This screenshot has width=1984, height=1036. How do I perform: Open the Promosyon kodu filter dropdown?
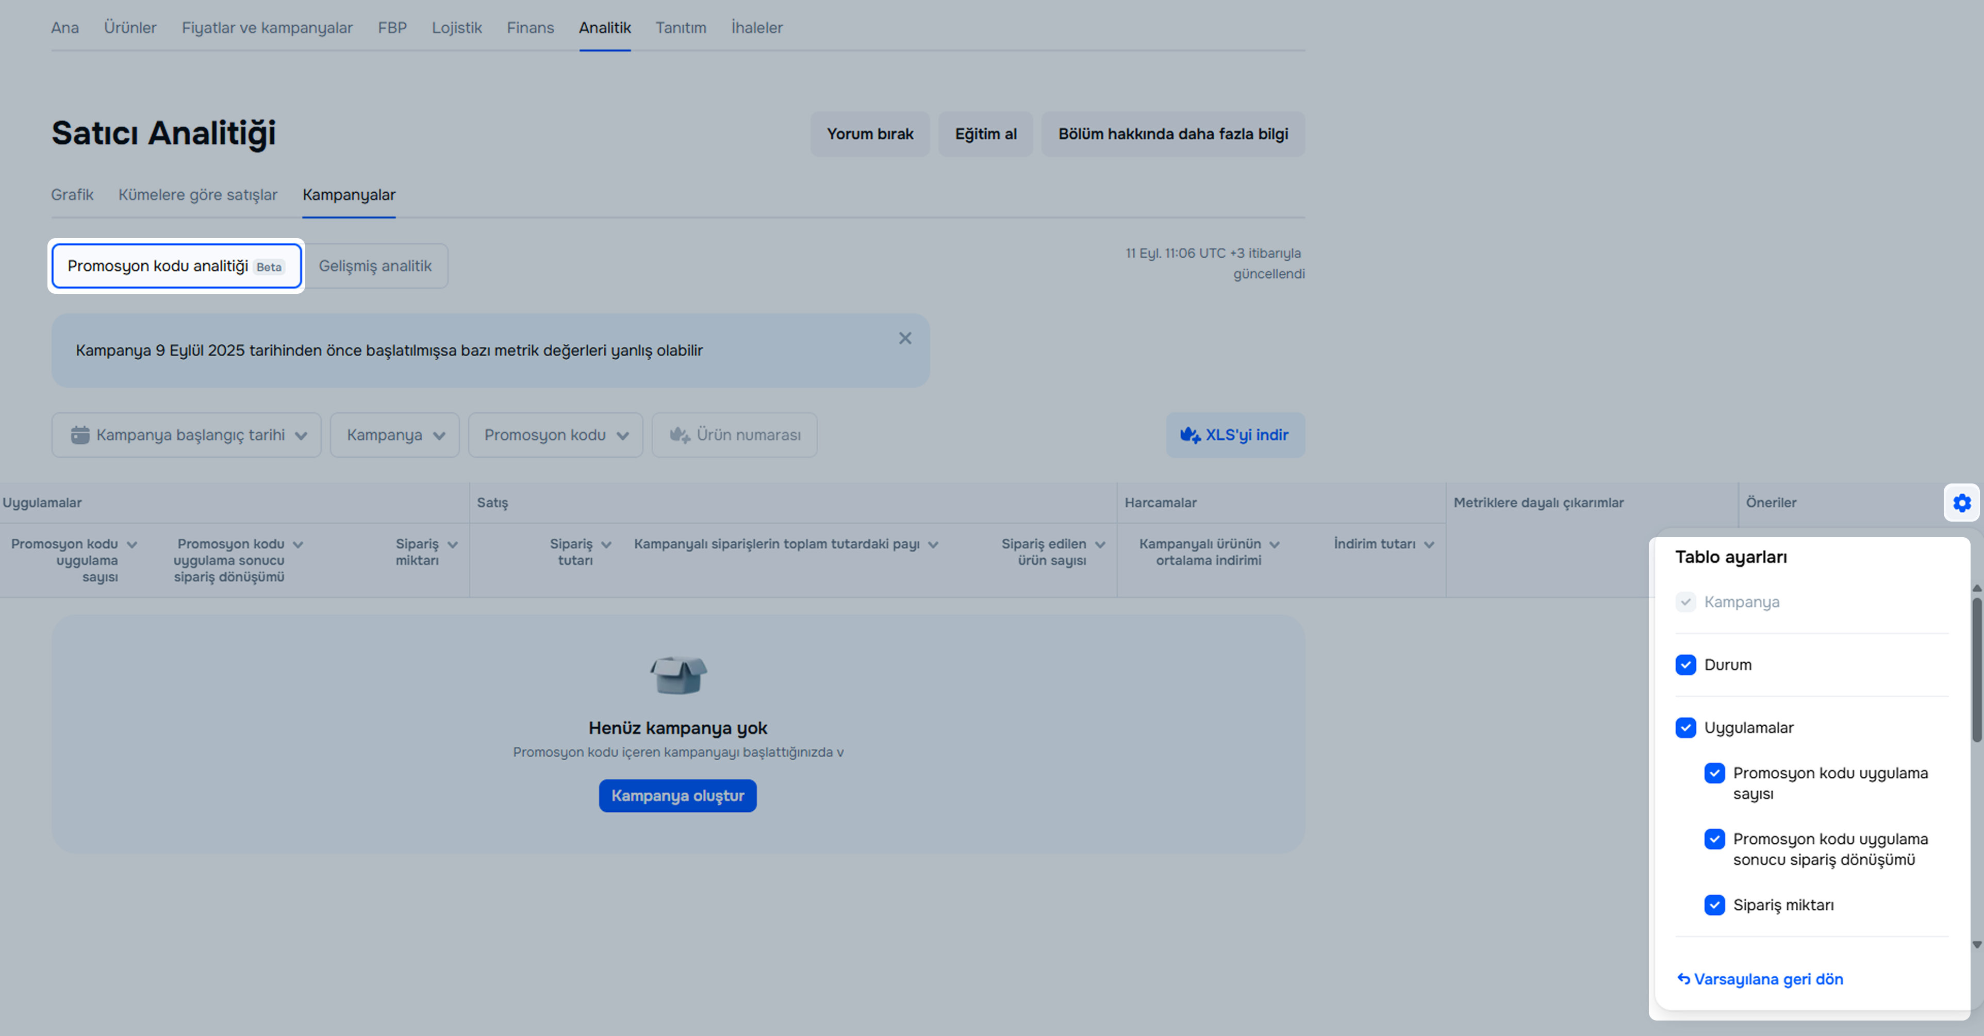click(x=555, y=435)
